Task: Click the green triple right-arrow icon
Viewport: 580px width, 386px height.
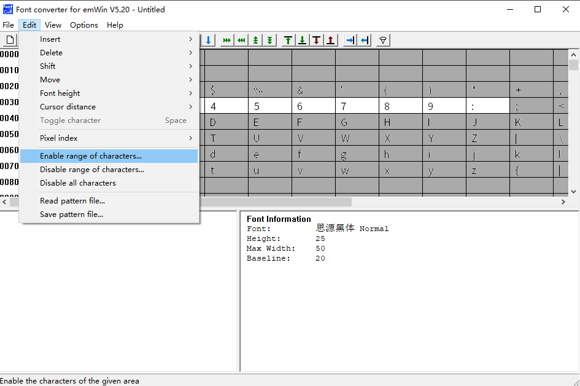Action: [227, 41]
